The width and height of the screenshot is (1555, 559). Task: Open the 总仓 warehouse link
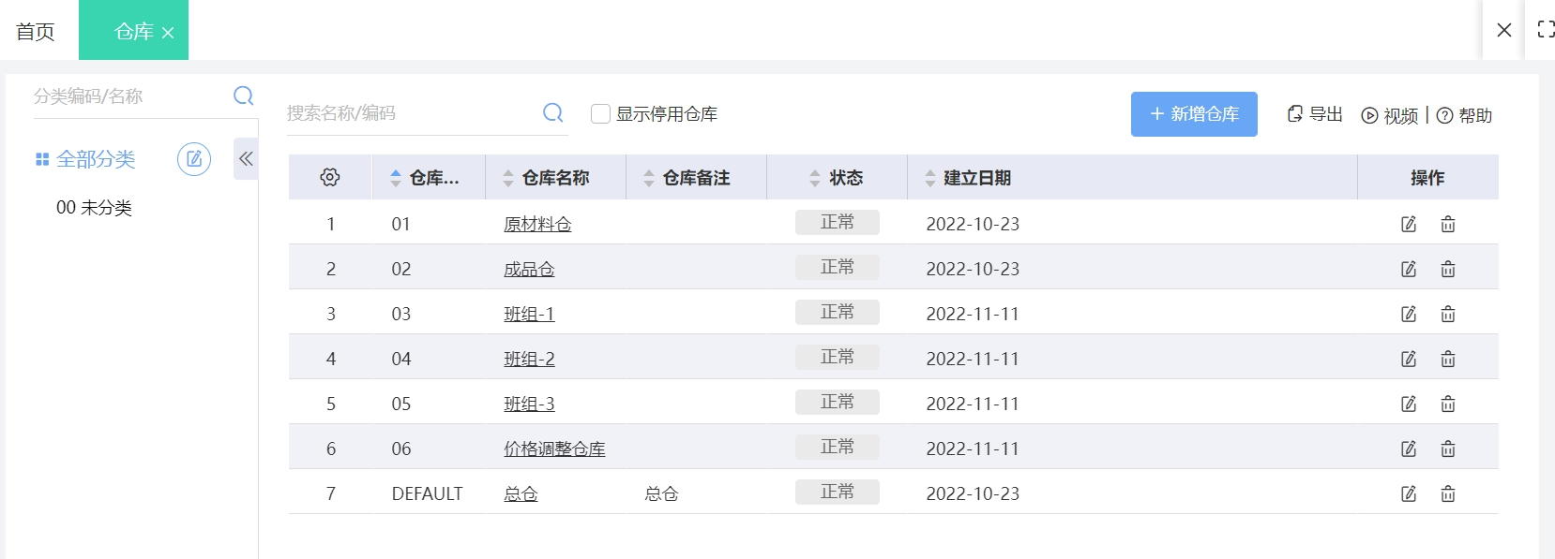[x=521, y=493]
